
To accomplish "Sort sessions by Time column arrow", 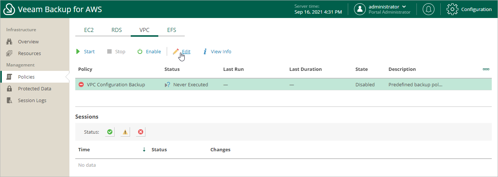I will [x=144, y=149].
